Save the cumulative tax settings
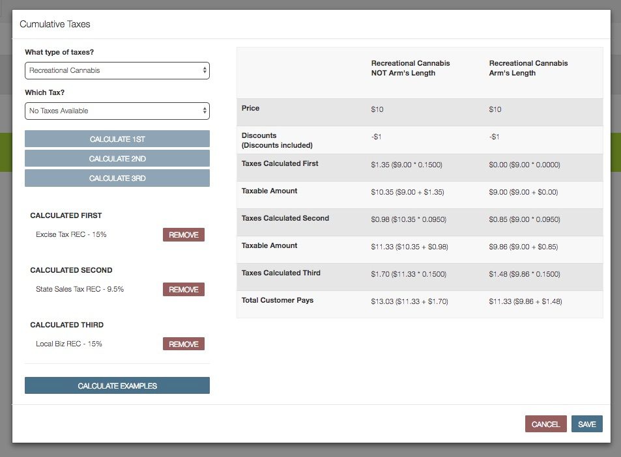621x457 pixels. [x=586, y=424]
